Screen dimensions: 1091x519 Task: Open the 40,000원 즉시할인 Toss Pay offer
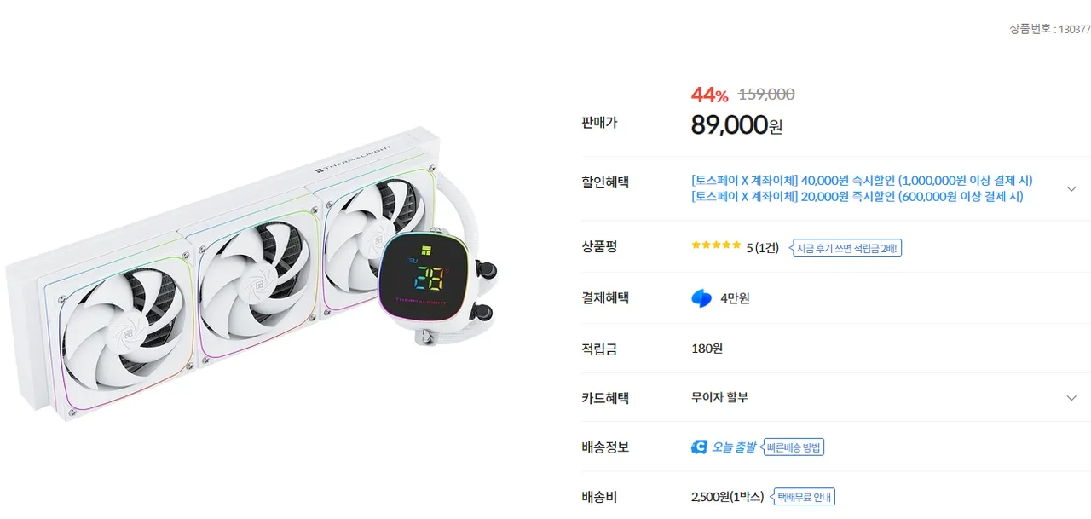click(862, 181)
